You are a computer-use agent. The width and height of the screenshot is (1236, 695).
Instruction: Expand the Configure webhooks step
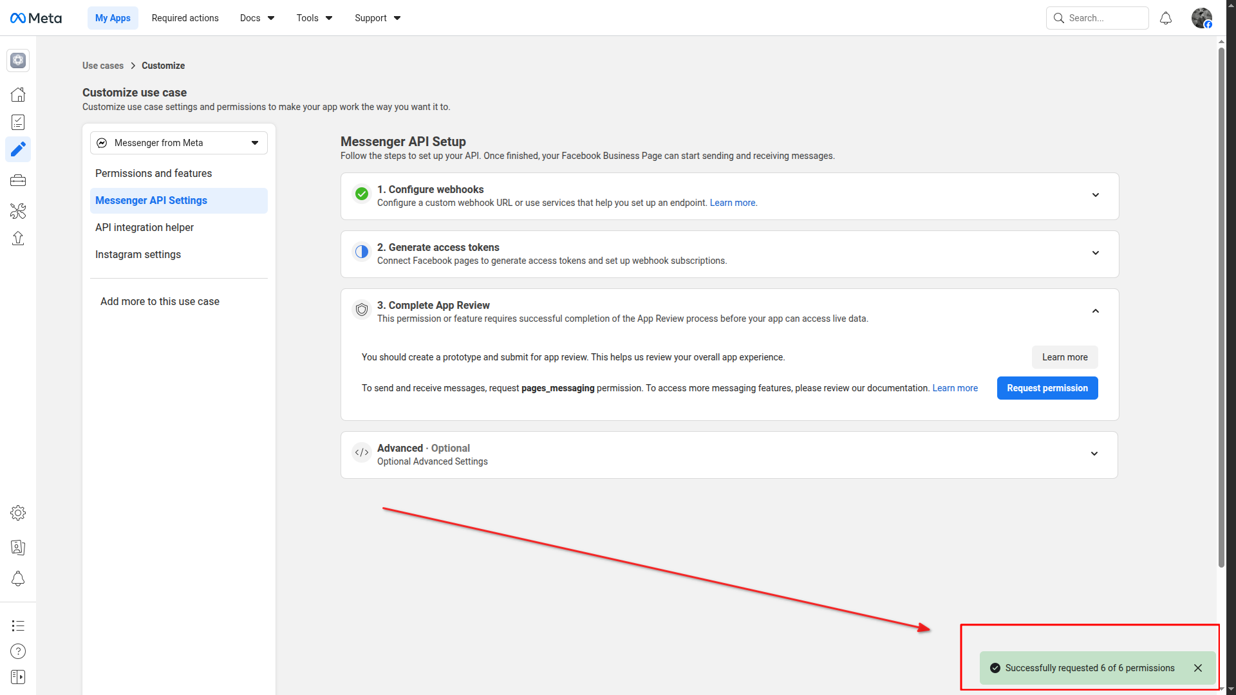click(1095, 195)
